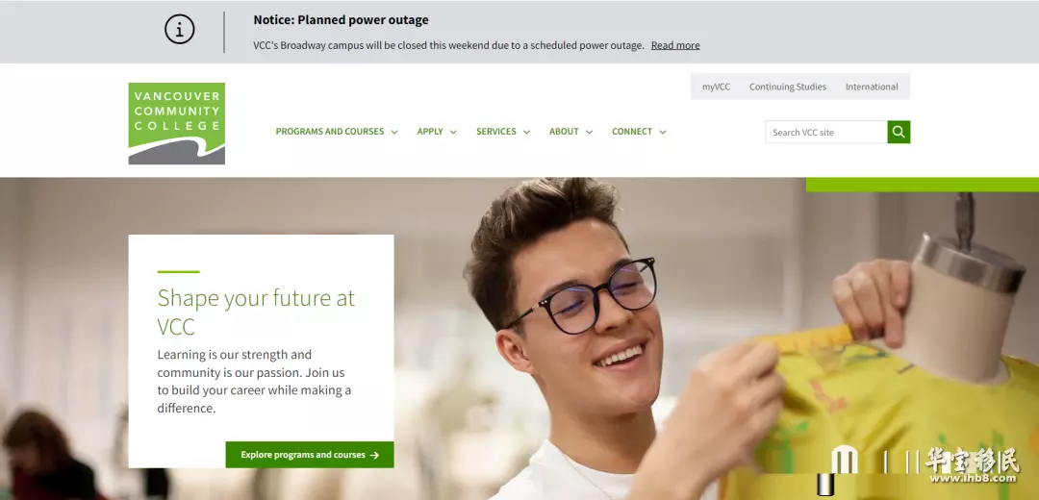Click arrow icon on Explore programs button
The height and width of the screenshot is (500, 1039).
374,455
